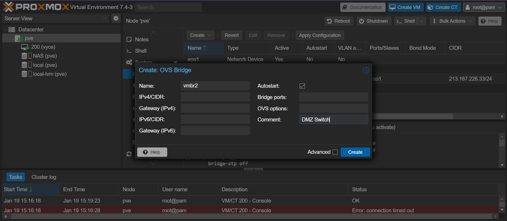This screenshot has width=507, height=221.
Task: Click the pve node icon
Action: tap(18, 38)
